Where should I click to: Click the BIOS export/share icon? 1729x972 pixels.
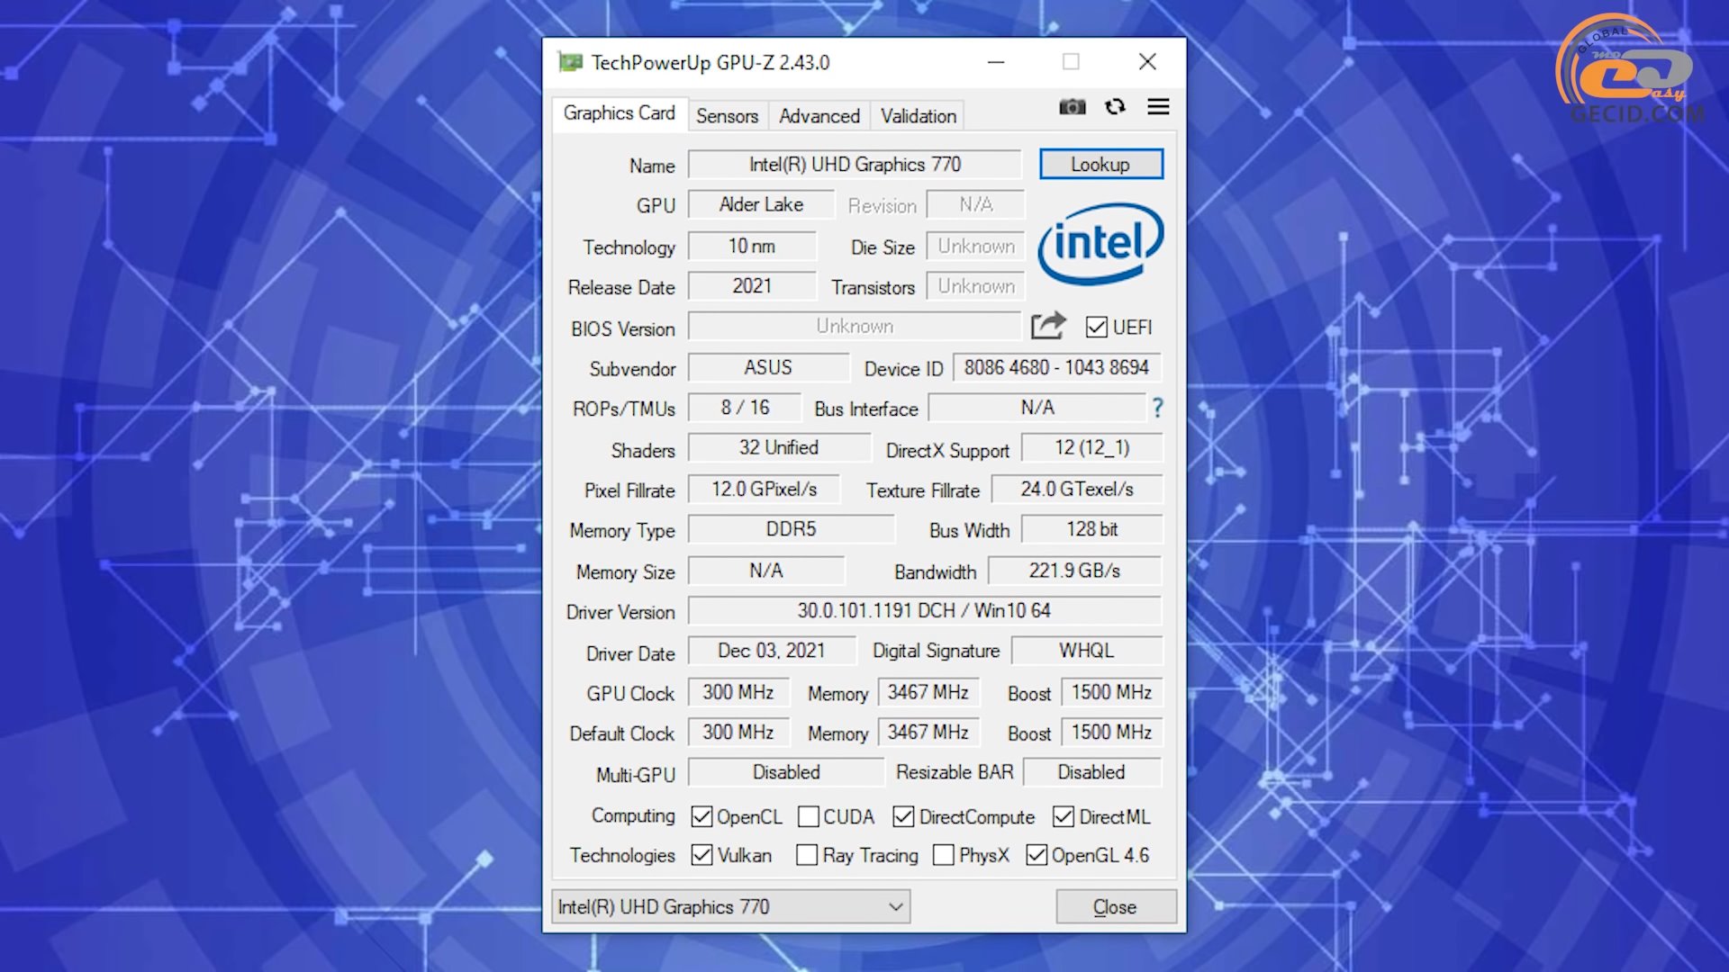tap(1047, 326)
